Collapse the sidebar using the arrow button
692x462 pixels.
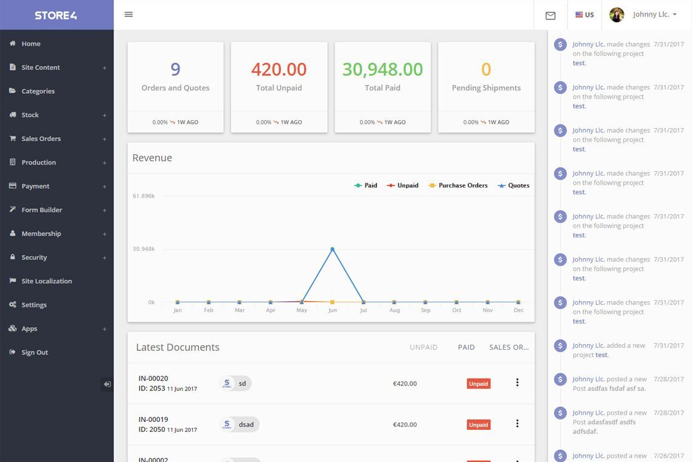tap(107, 384)
